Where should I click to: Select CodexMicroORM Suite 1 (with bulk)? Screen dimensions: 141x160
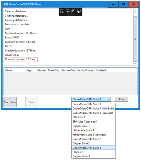coord(93,108)
